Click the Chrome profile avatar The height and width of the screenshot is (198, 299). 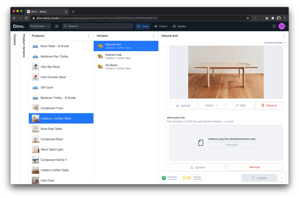[278, 18]
